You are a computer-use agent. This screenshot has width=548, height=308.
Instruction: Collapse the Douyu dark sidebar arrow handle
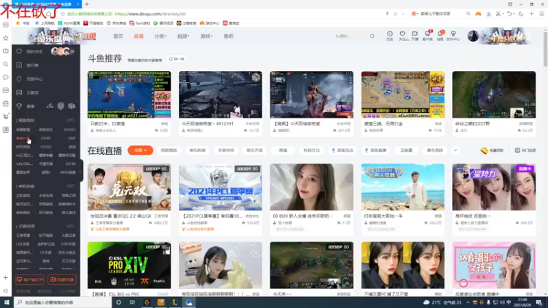coord(81,171)
